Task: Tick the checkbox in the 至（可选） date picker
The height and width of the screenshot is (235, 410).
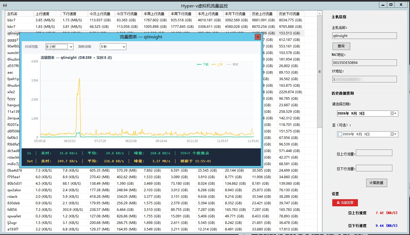Action: point(340,134)
